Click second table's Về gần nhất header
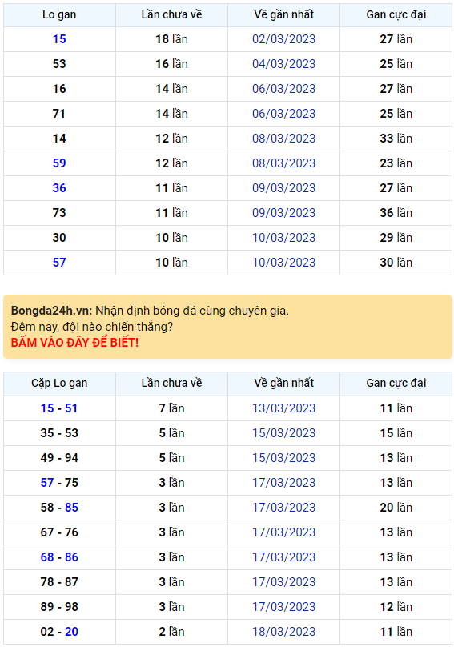Viewport: 454px width, 647px height. (x=284, y=384)
